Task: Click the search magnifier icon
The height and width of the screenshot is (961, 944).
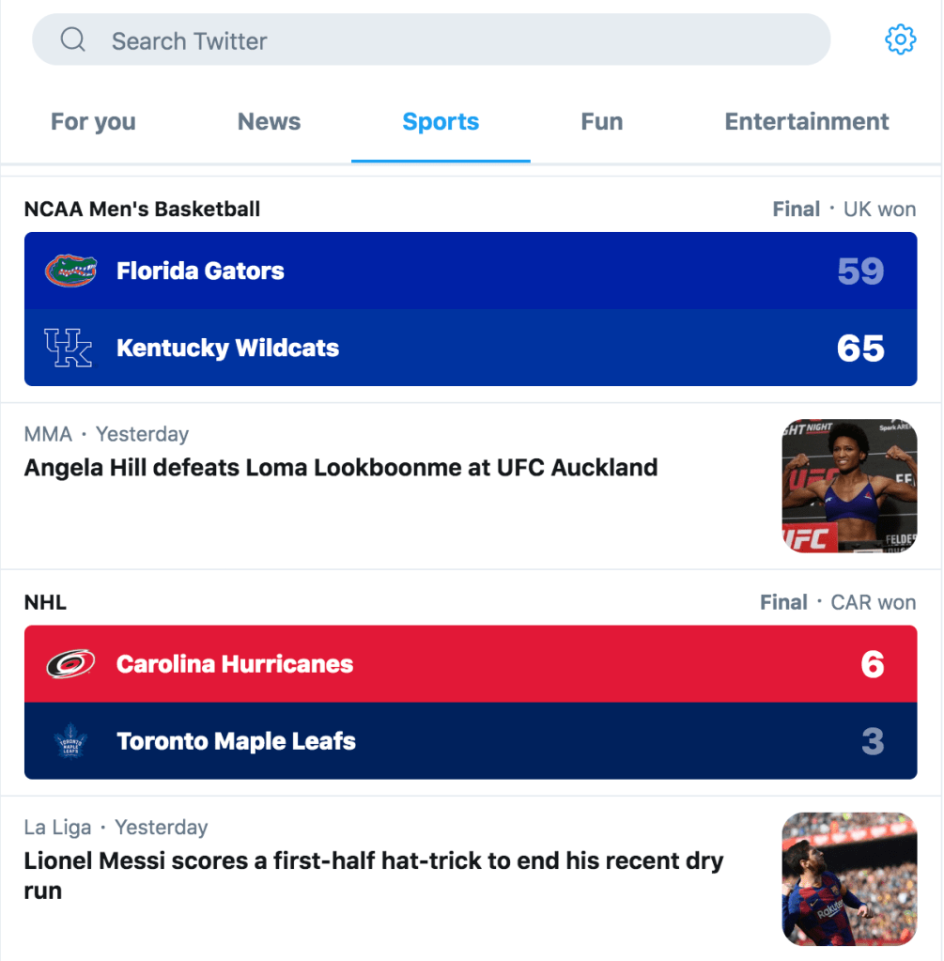Action: 73,40
